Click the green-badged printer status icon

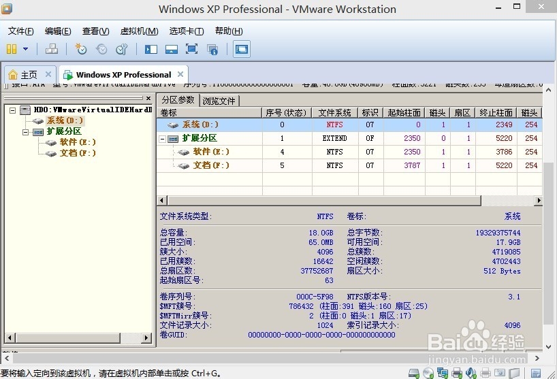[457, 373]
